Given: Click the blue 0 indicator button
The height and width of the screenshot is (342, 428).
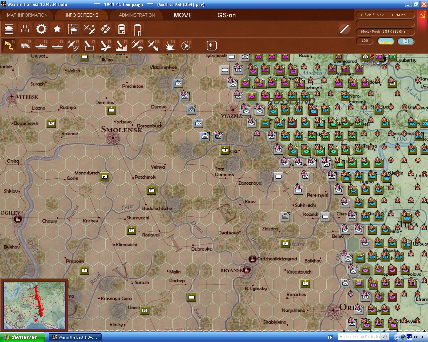Looking at the screenshot, I should coord(406,41).
